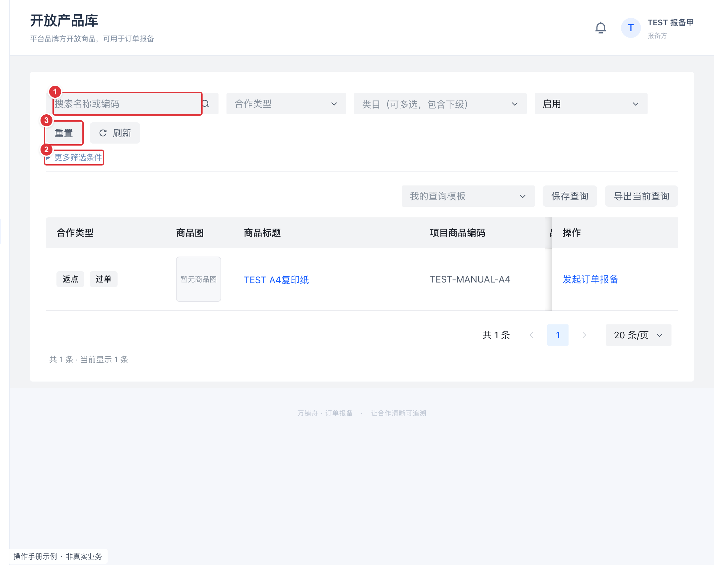
Task: Click the 商品图 column header
Action: (x=190, y=233)
